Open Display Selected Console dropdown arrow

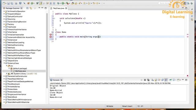[x=175, y=80]
